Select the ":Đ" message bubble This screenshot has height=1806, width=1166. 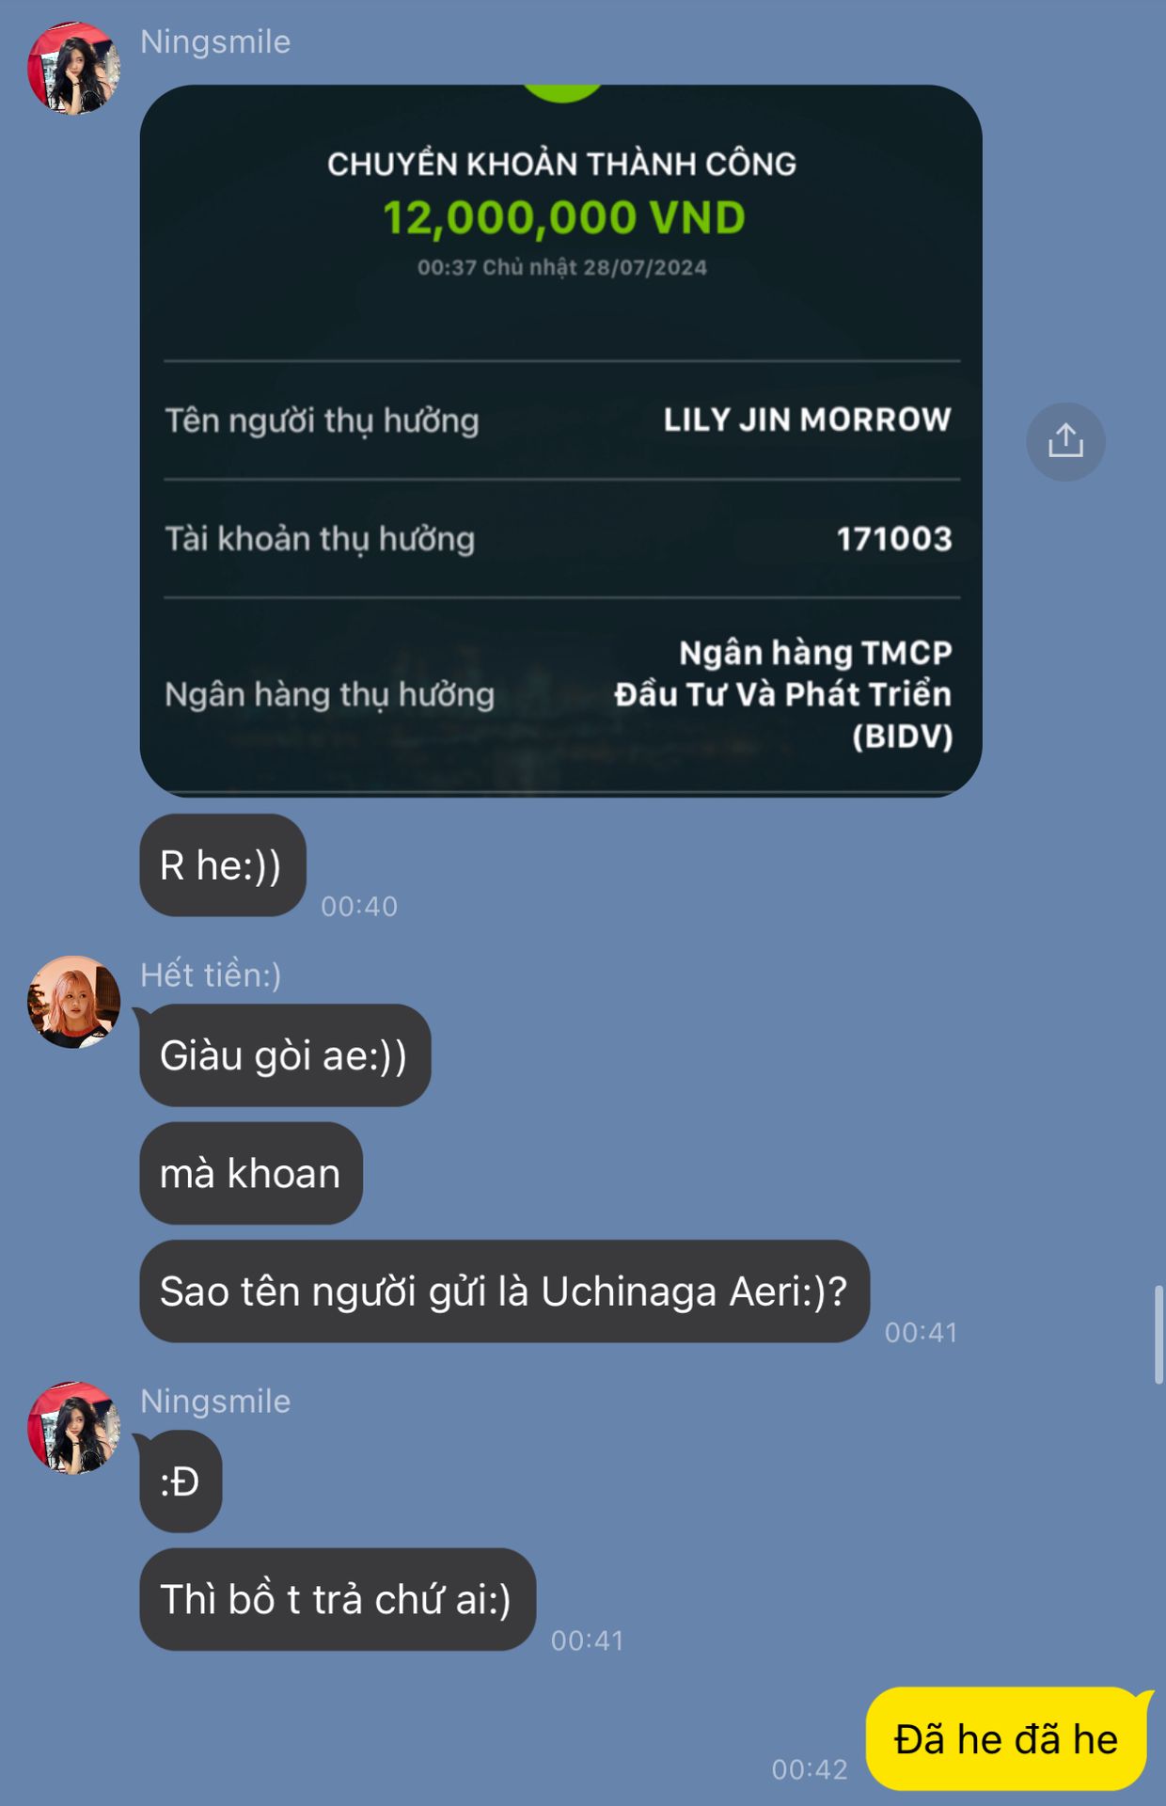[x=181, y=1481]
